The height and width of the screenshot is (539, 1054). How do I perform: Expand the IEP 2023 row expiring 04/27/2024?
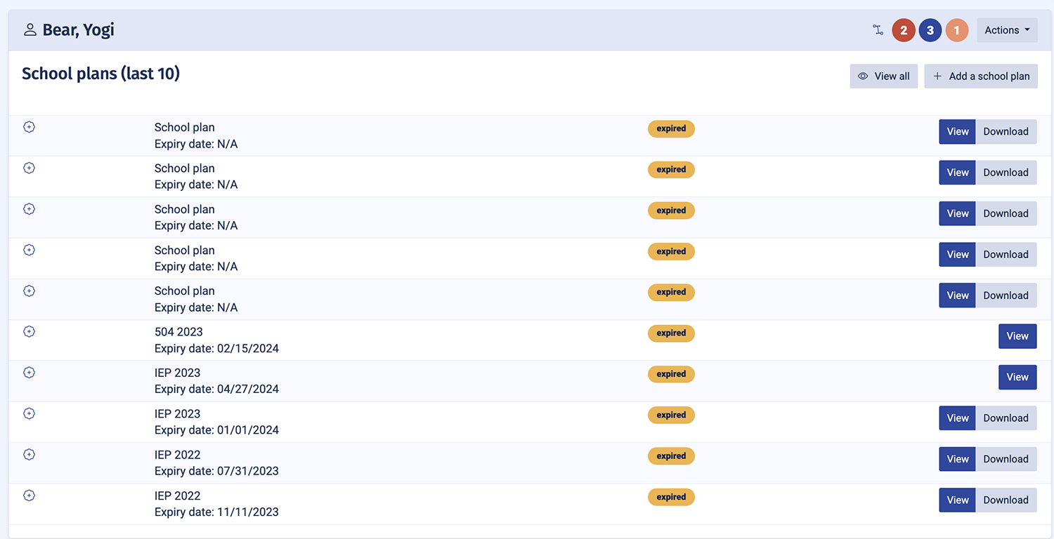coord(29,373)
